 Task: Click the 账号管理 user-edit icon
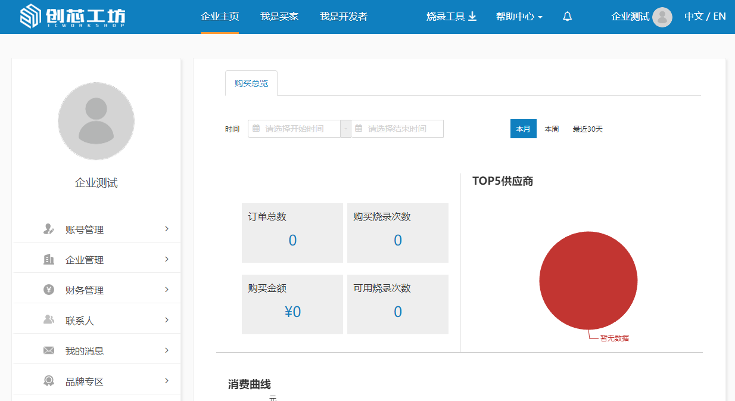(x=49, y=229)
